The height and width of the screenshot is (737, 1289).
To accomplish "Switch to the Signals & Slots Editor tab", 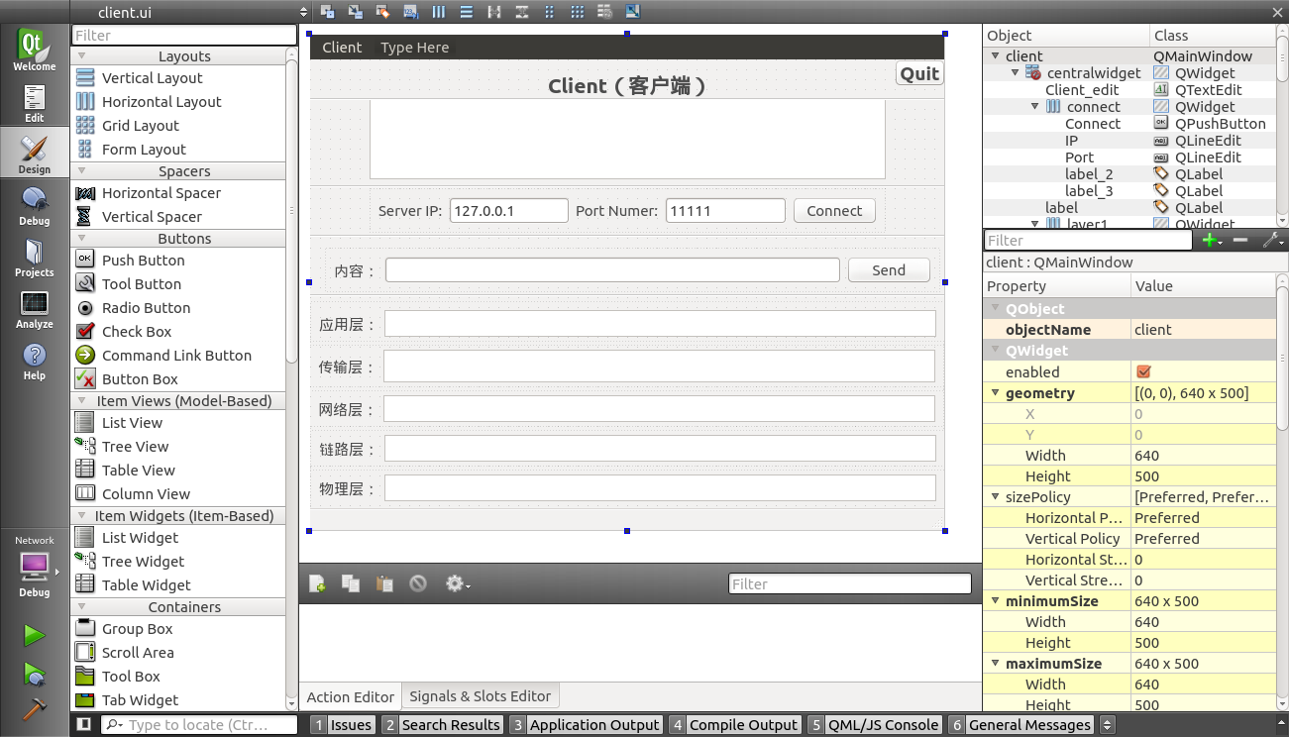I will pos(480,695).
